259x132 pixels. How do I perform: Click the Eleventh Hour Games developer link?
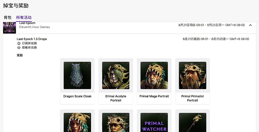click(x=35, y=27)
